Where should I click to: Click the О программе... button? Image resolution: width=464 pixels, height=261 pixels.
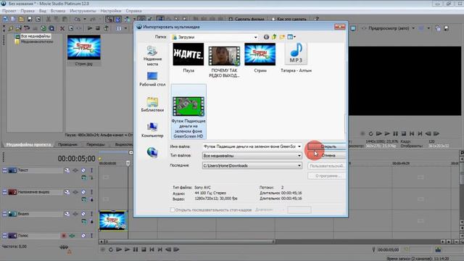pos(327,175)
